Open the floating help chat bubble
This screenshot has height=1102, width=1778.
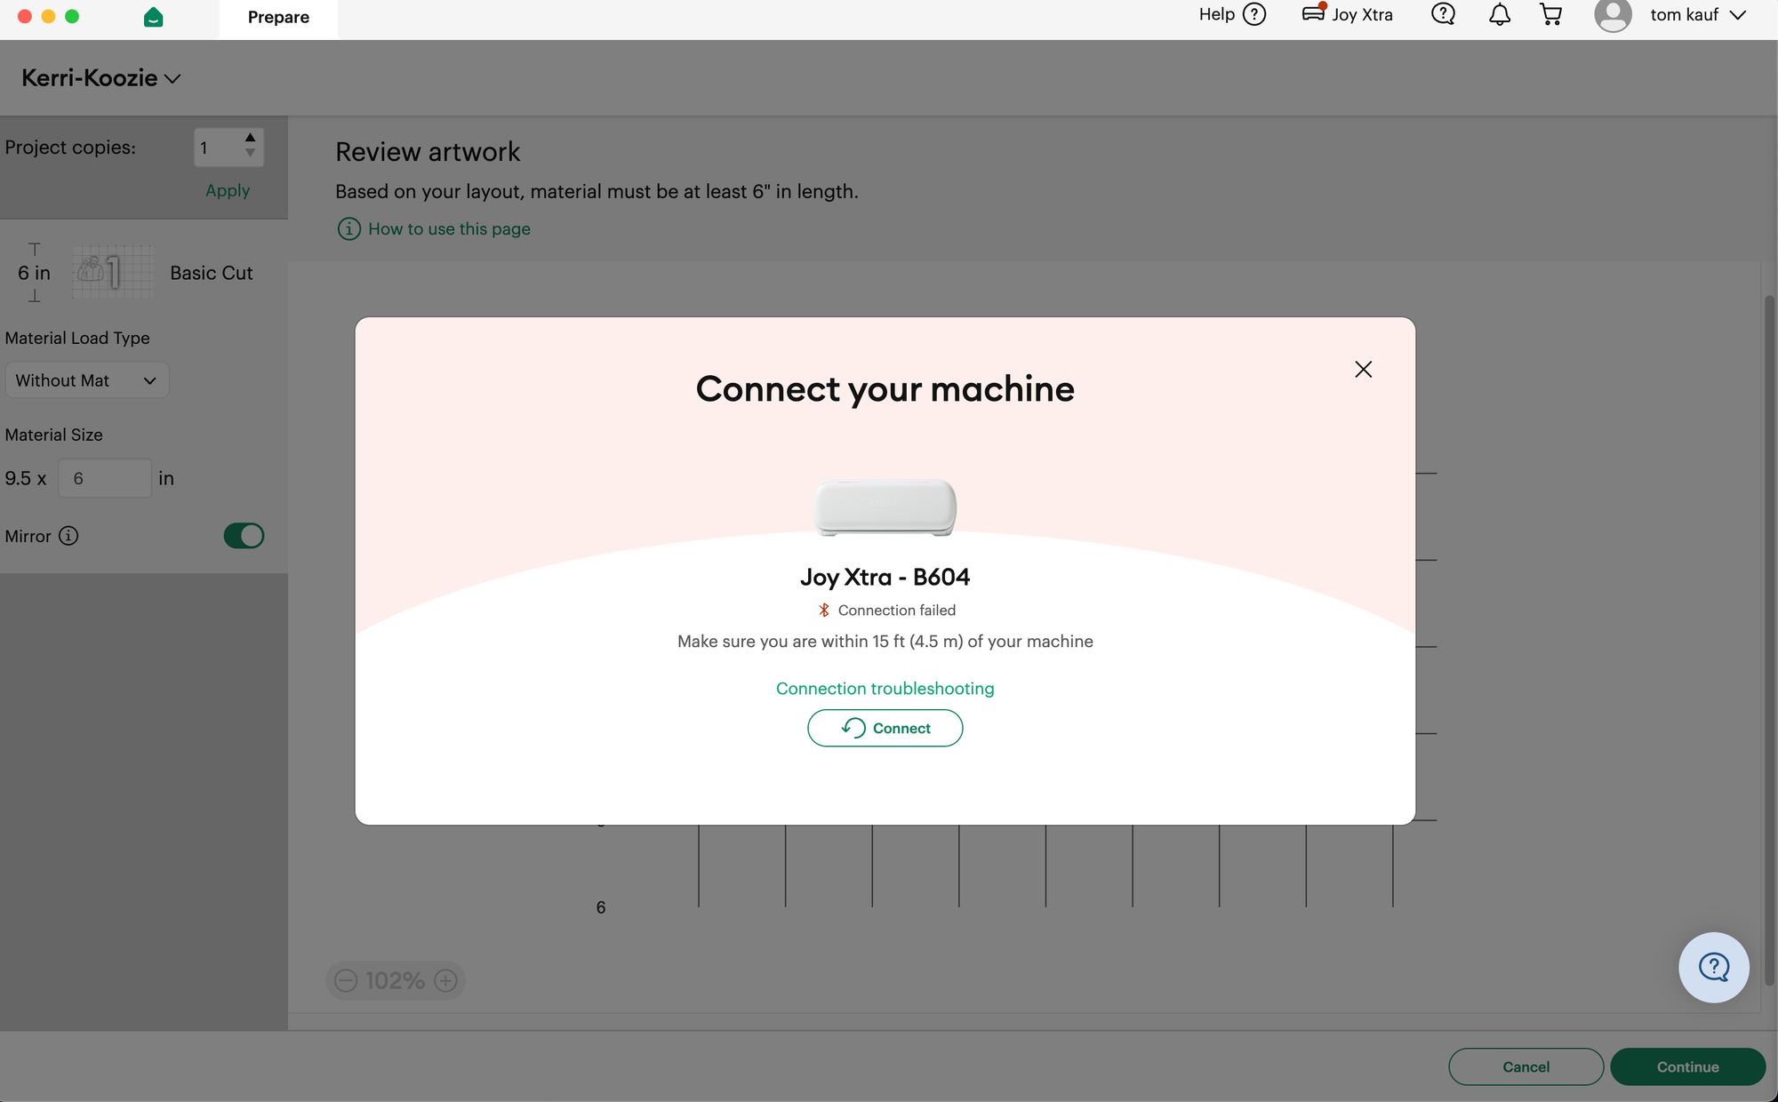1713,967
